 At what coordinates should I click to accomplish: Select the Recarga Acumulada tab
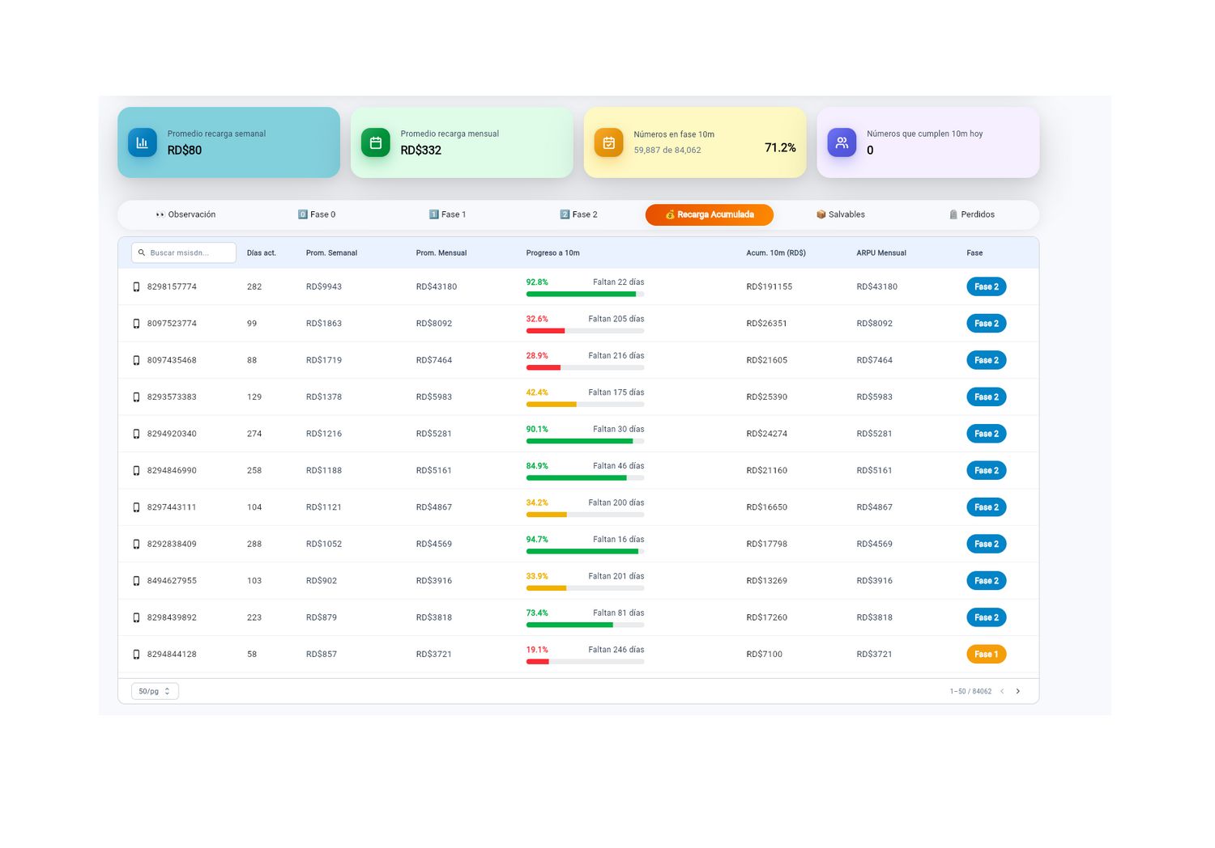[710, 215]
